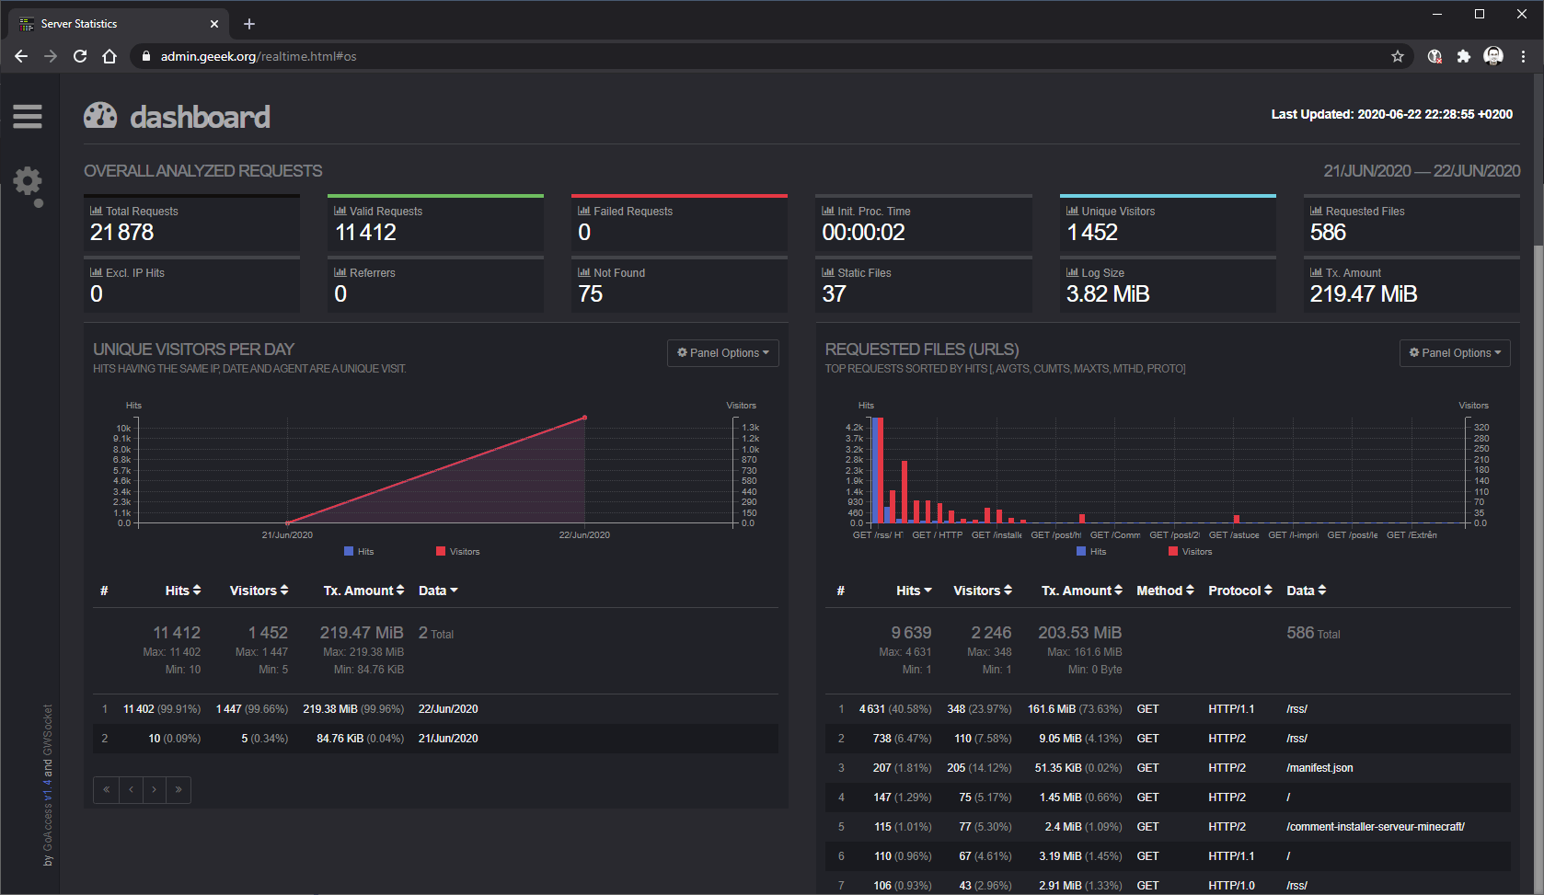Screen dimensions: 1544x895
Task: Toggle Visitors legend swatch in visitors chart
Action: pos(441,551)
